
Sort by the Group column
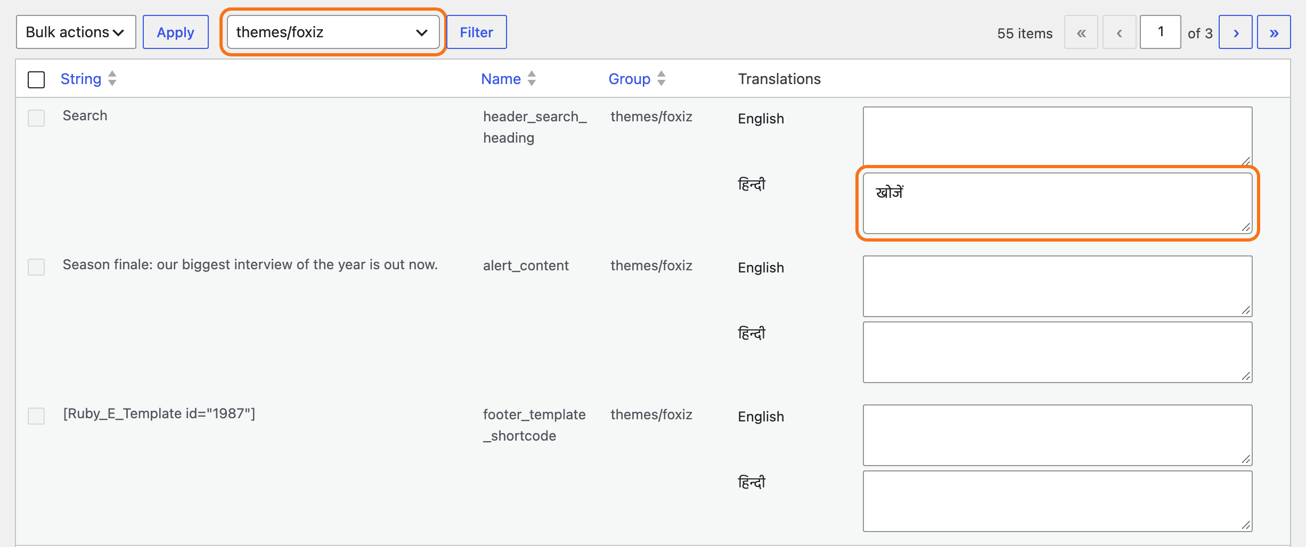(x=629, y=79)
